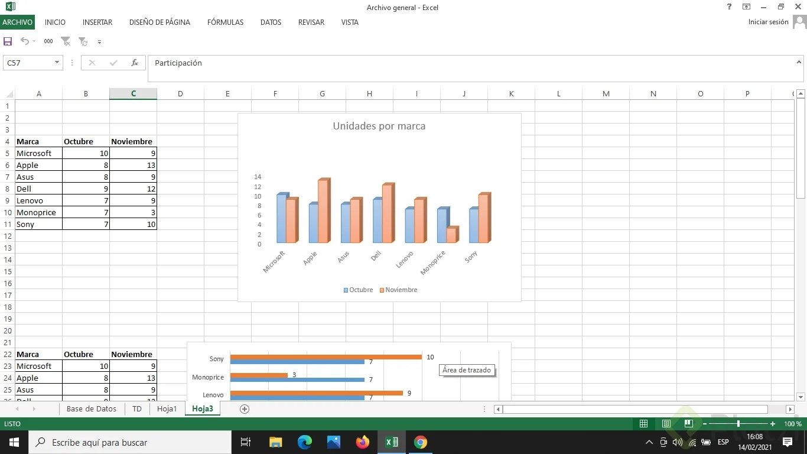The height and width of the screenshot is (454, 807).
Task: Switch to the Hoja1 sheet tab
Action: (167, 409)
